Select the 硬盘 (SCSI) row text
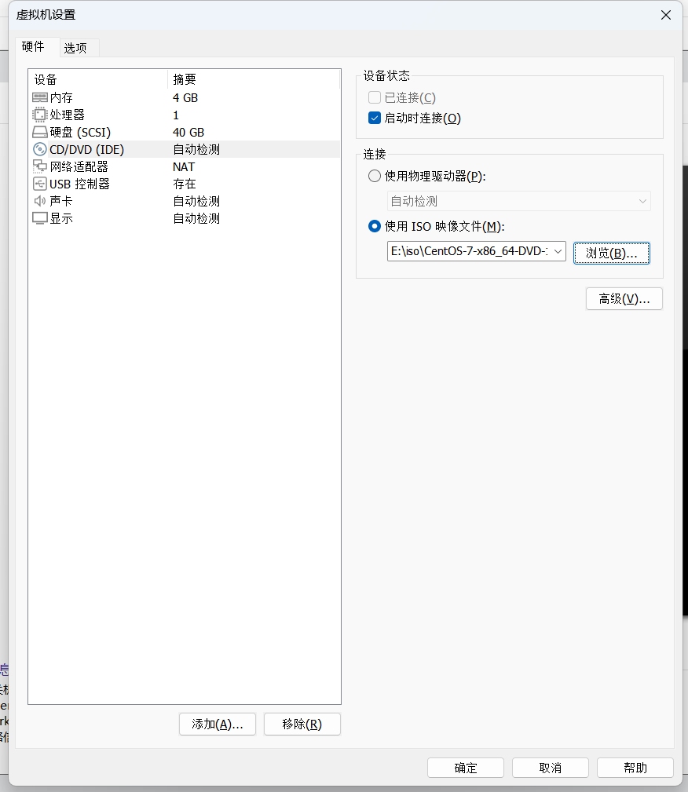 [x=80, y=133]
